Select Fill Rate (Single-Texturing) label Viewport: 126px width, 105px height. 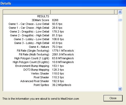(x=33, y=51)
